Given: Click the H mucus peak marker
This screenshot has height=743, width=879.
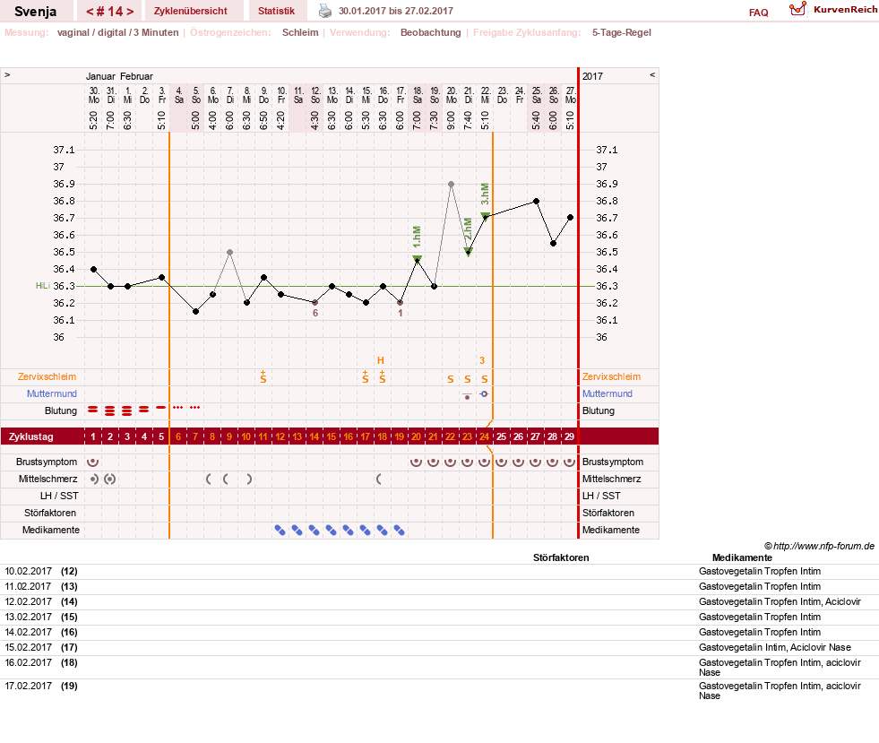Looking at the screenshot, I should click(x=381, y=360).
